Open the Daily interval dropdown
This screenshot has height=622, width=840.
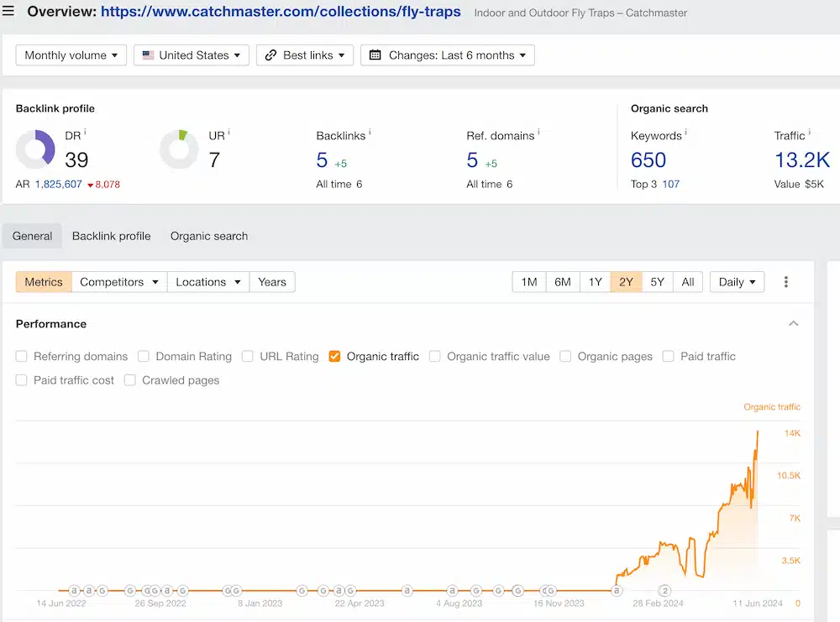coord(737,282)
